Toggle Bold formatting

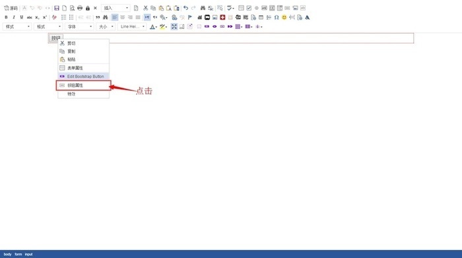(6, 17)
